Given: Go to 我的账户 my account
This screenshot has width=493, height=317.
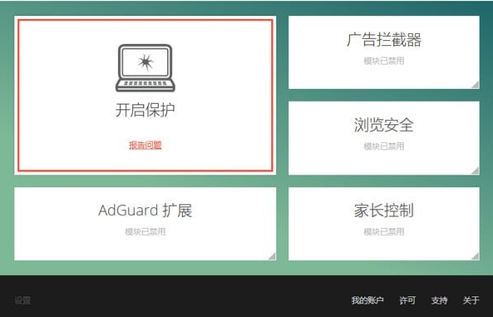Looking at the screenshot, I should (367, 300).
